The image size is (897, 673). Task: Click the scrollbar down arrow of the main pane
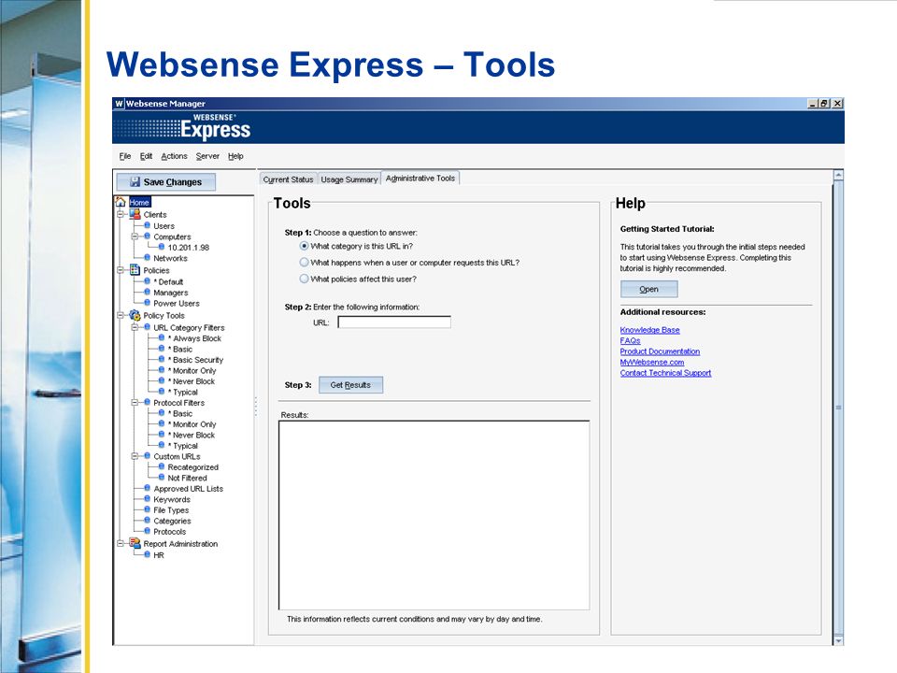[x=838, y=641]
